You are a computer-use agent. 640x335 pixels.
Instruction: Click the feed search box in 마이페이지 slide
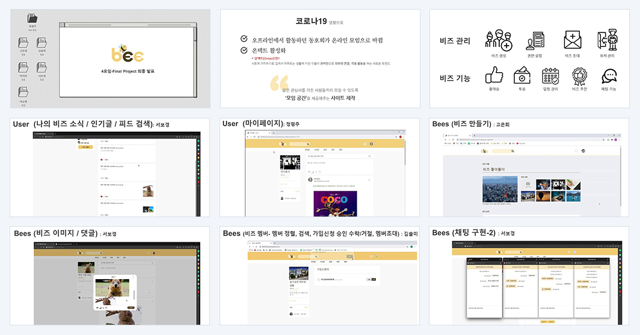pyautogui.click(x=340, y=156)
